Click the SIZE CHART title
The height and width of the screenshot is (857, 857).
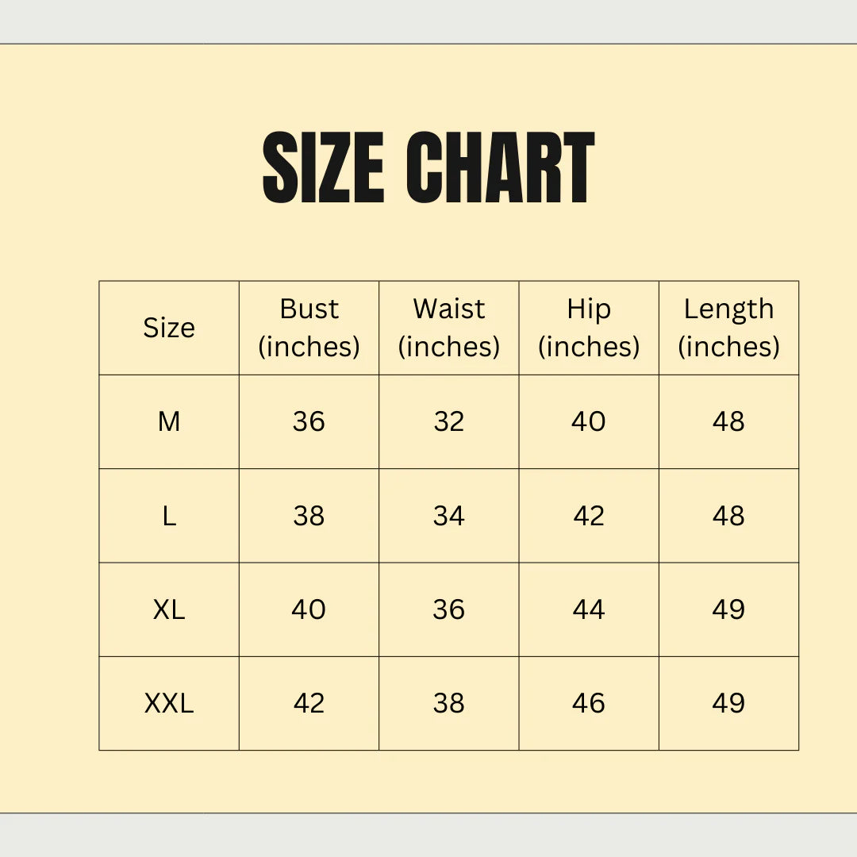pos(428,169)
